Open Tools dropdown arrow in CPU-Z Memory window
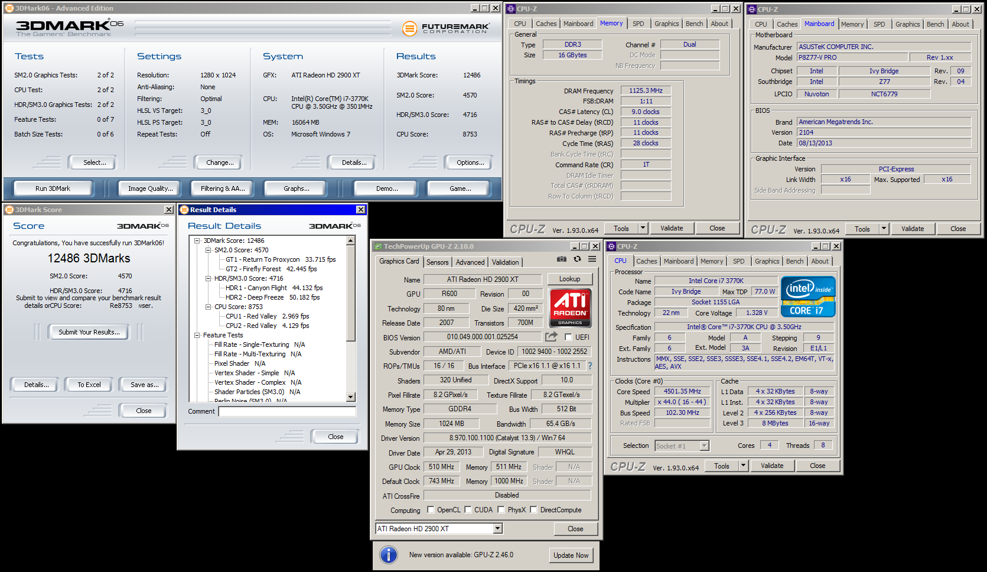This screenshot has width=987, height=572. click(643, 228)
